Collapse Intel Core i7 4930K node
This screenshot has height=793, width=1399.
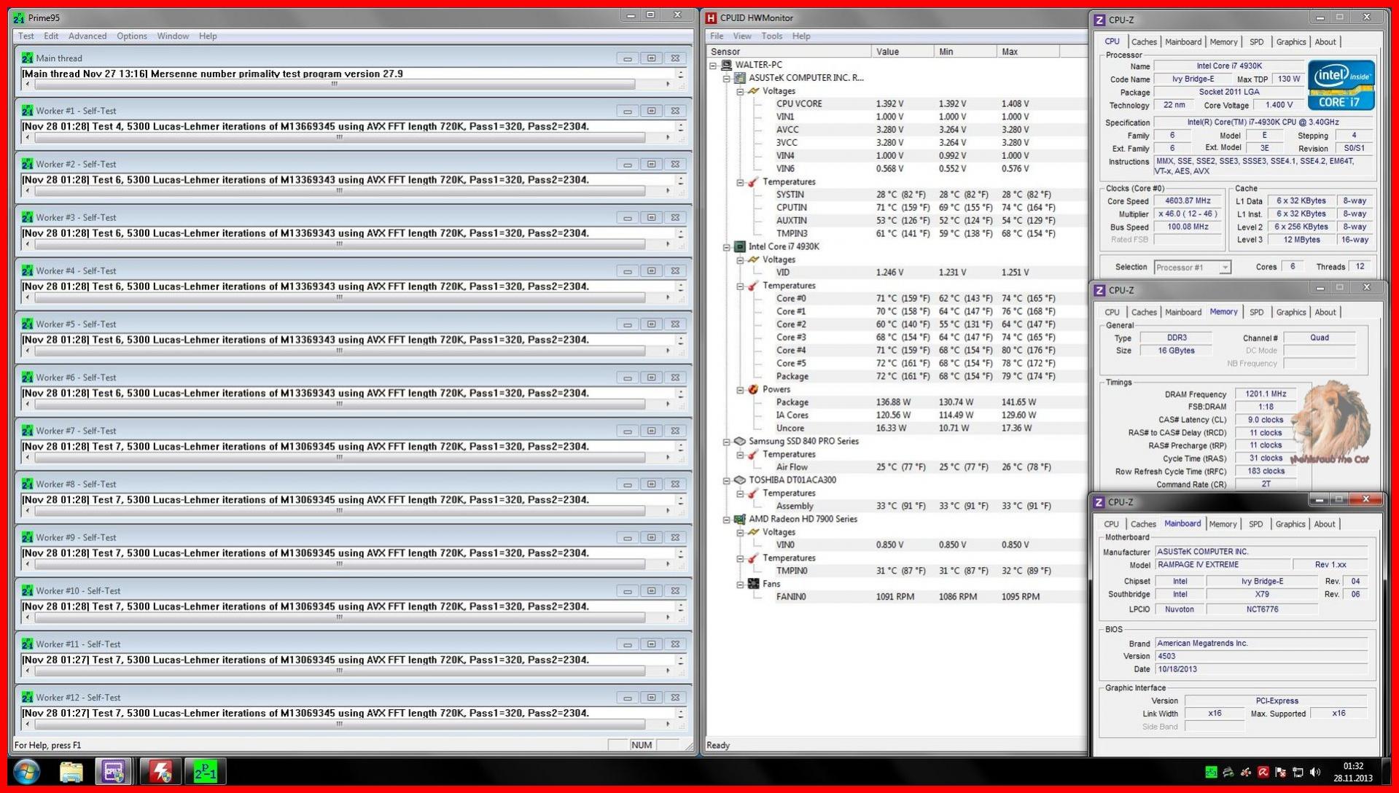[x=727, y=247]
